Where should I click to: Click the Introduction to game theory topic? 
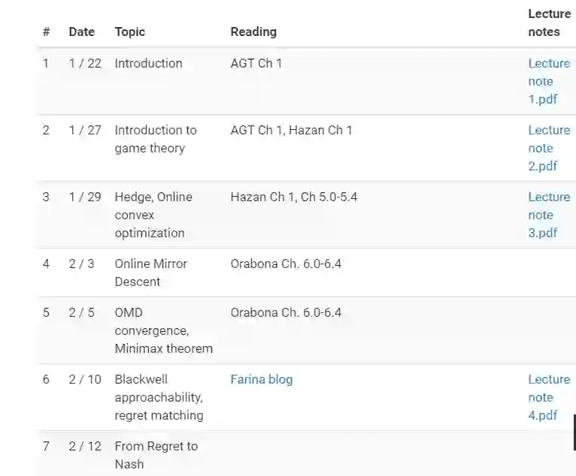click(155, 139)
